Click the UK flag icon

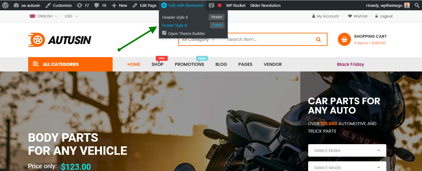(33, 16)
